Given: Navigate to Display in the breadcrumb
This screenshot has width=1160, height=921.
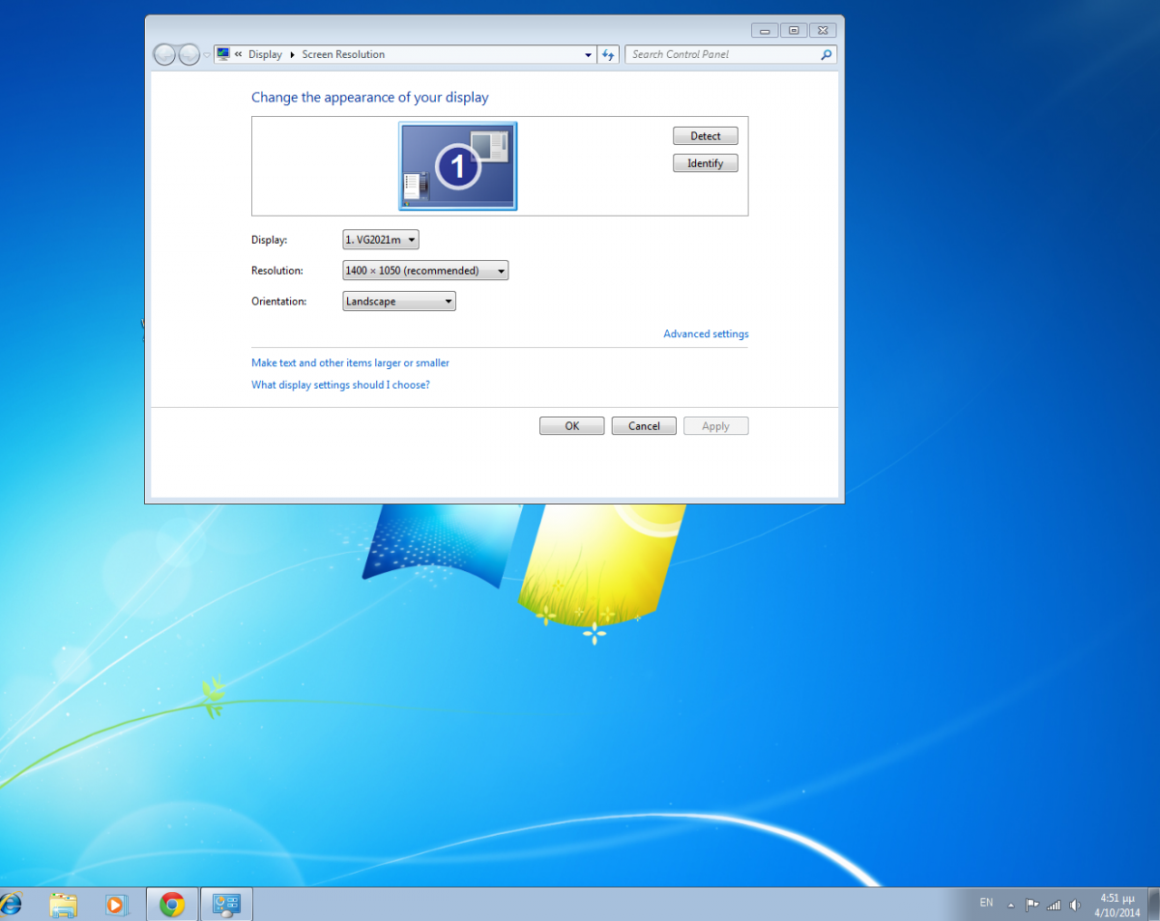Looking at the screenshot, I should click(x=265, y=54).
